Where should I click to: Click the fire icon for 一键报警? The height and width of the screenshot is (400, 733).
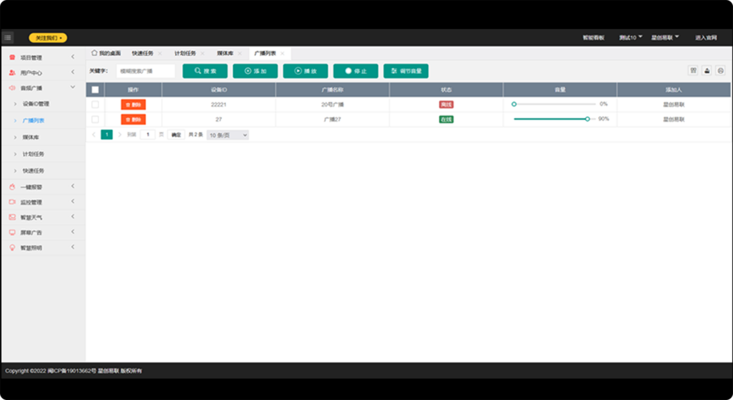[12, 187]
